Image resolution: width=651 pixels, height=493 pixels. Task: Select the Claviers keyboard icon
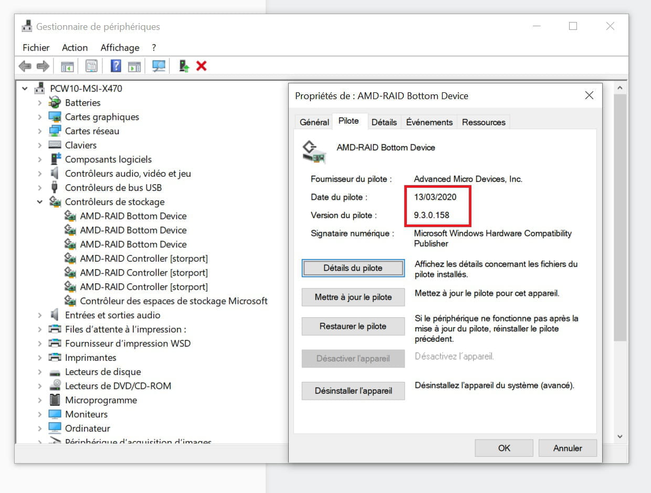[55, 145]
